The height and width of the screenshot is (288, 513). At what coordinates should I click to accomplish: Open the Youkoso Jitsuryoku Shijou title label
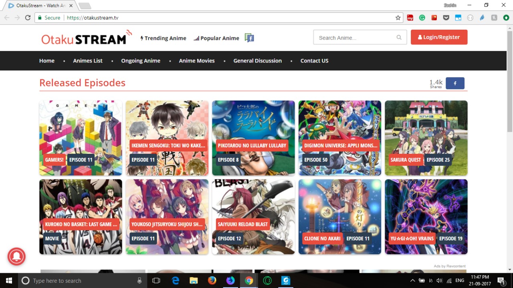pos(167,224)
